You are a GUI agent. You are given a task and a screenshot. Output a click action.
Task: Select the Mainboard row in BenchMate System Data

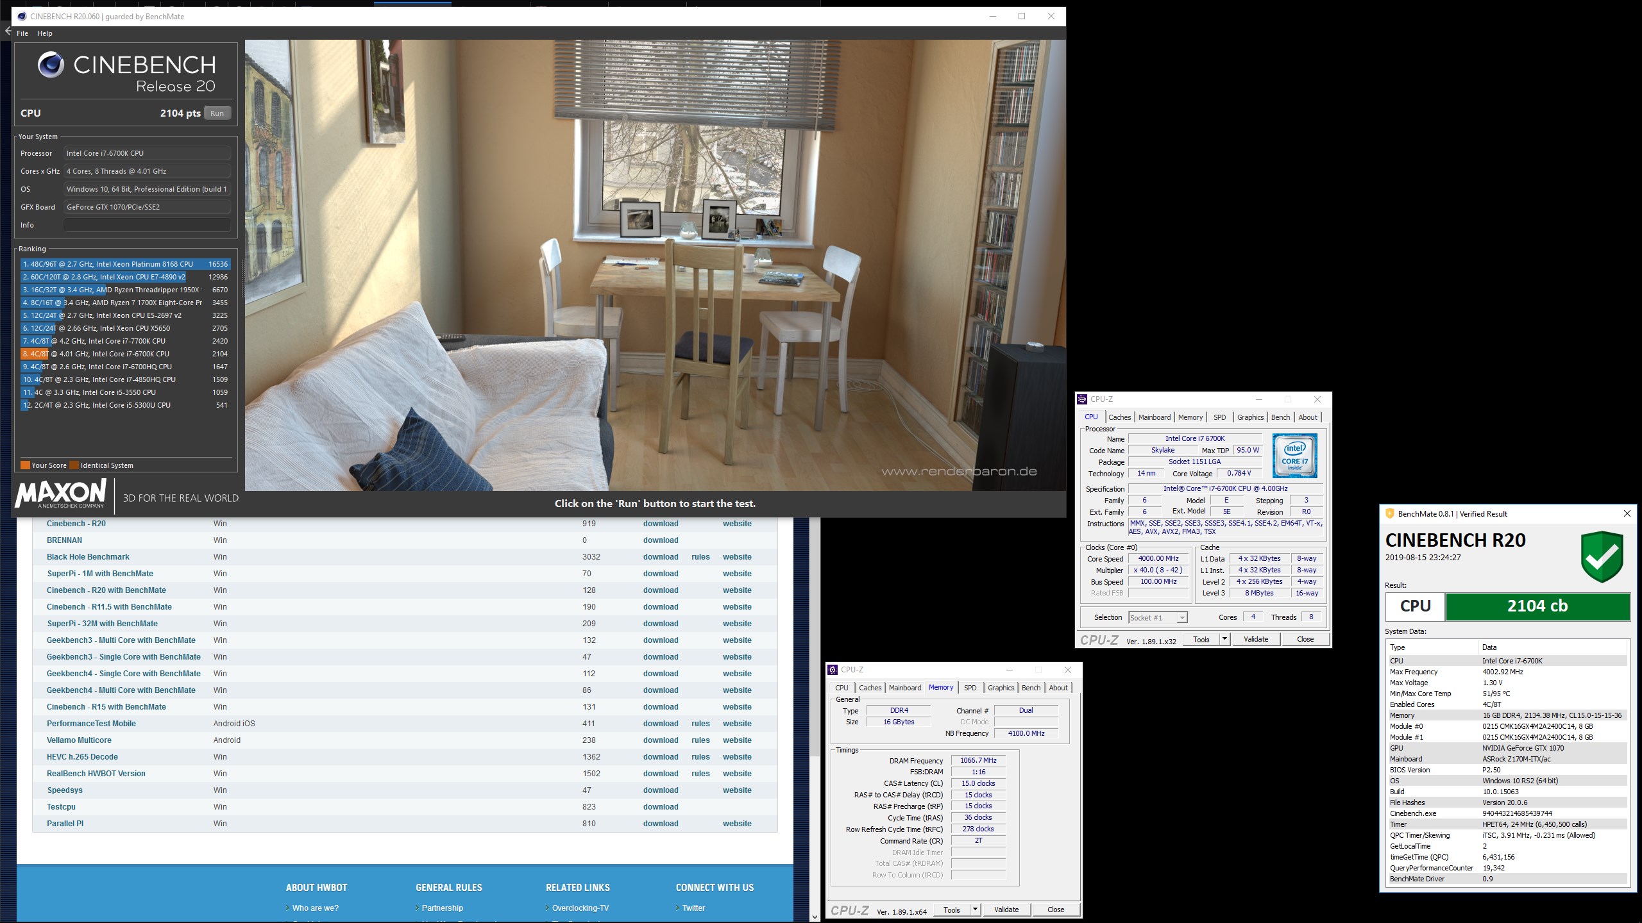1507,759
